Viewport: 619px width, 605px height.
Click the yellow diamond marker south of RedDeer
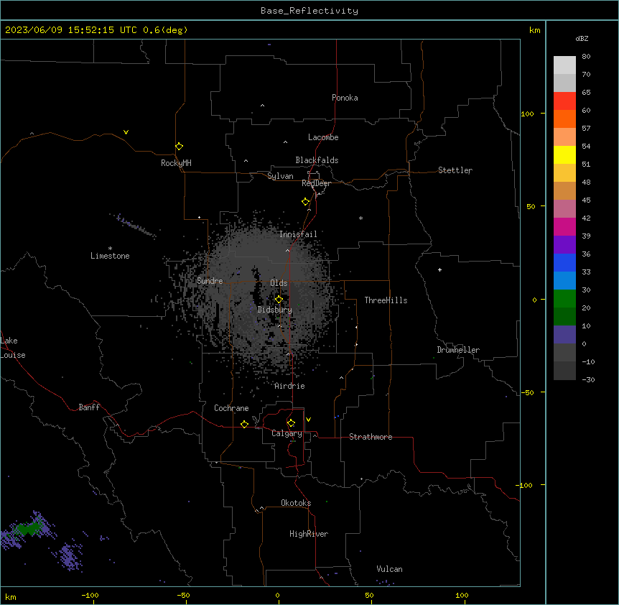[305, 202]
